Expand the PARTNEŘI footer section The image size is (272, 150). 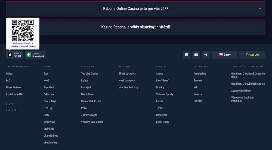(12, 110)
